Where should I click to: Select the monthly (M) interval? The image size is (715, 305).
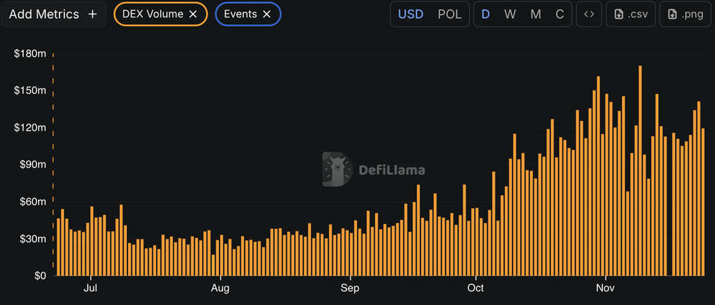tap(536, 14)
